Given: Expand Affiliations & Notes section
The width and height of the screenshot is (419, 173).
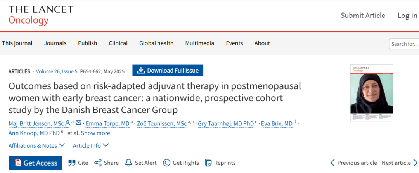Looking at the screenshot, I should tap(37, 146).
